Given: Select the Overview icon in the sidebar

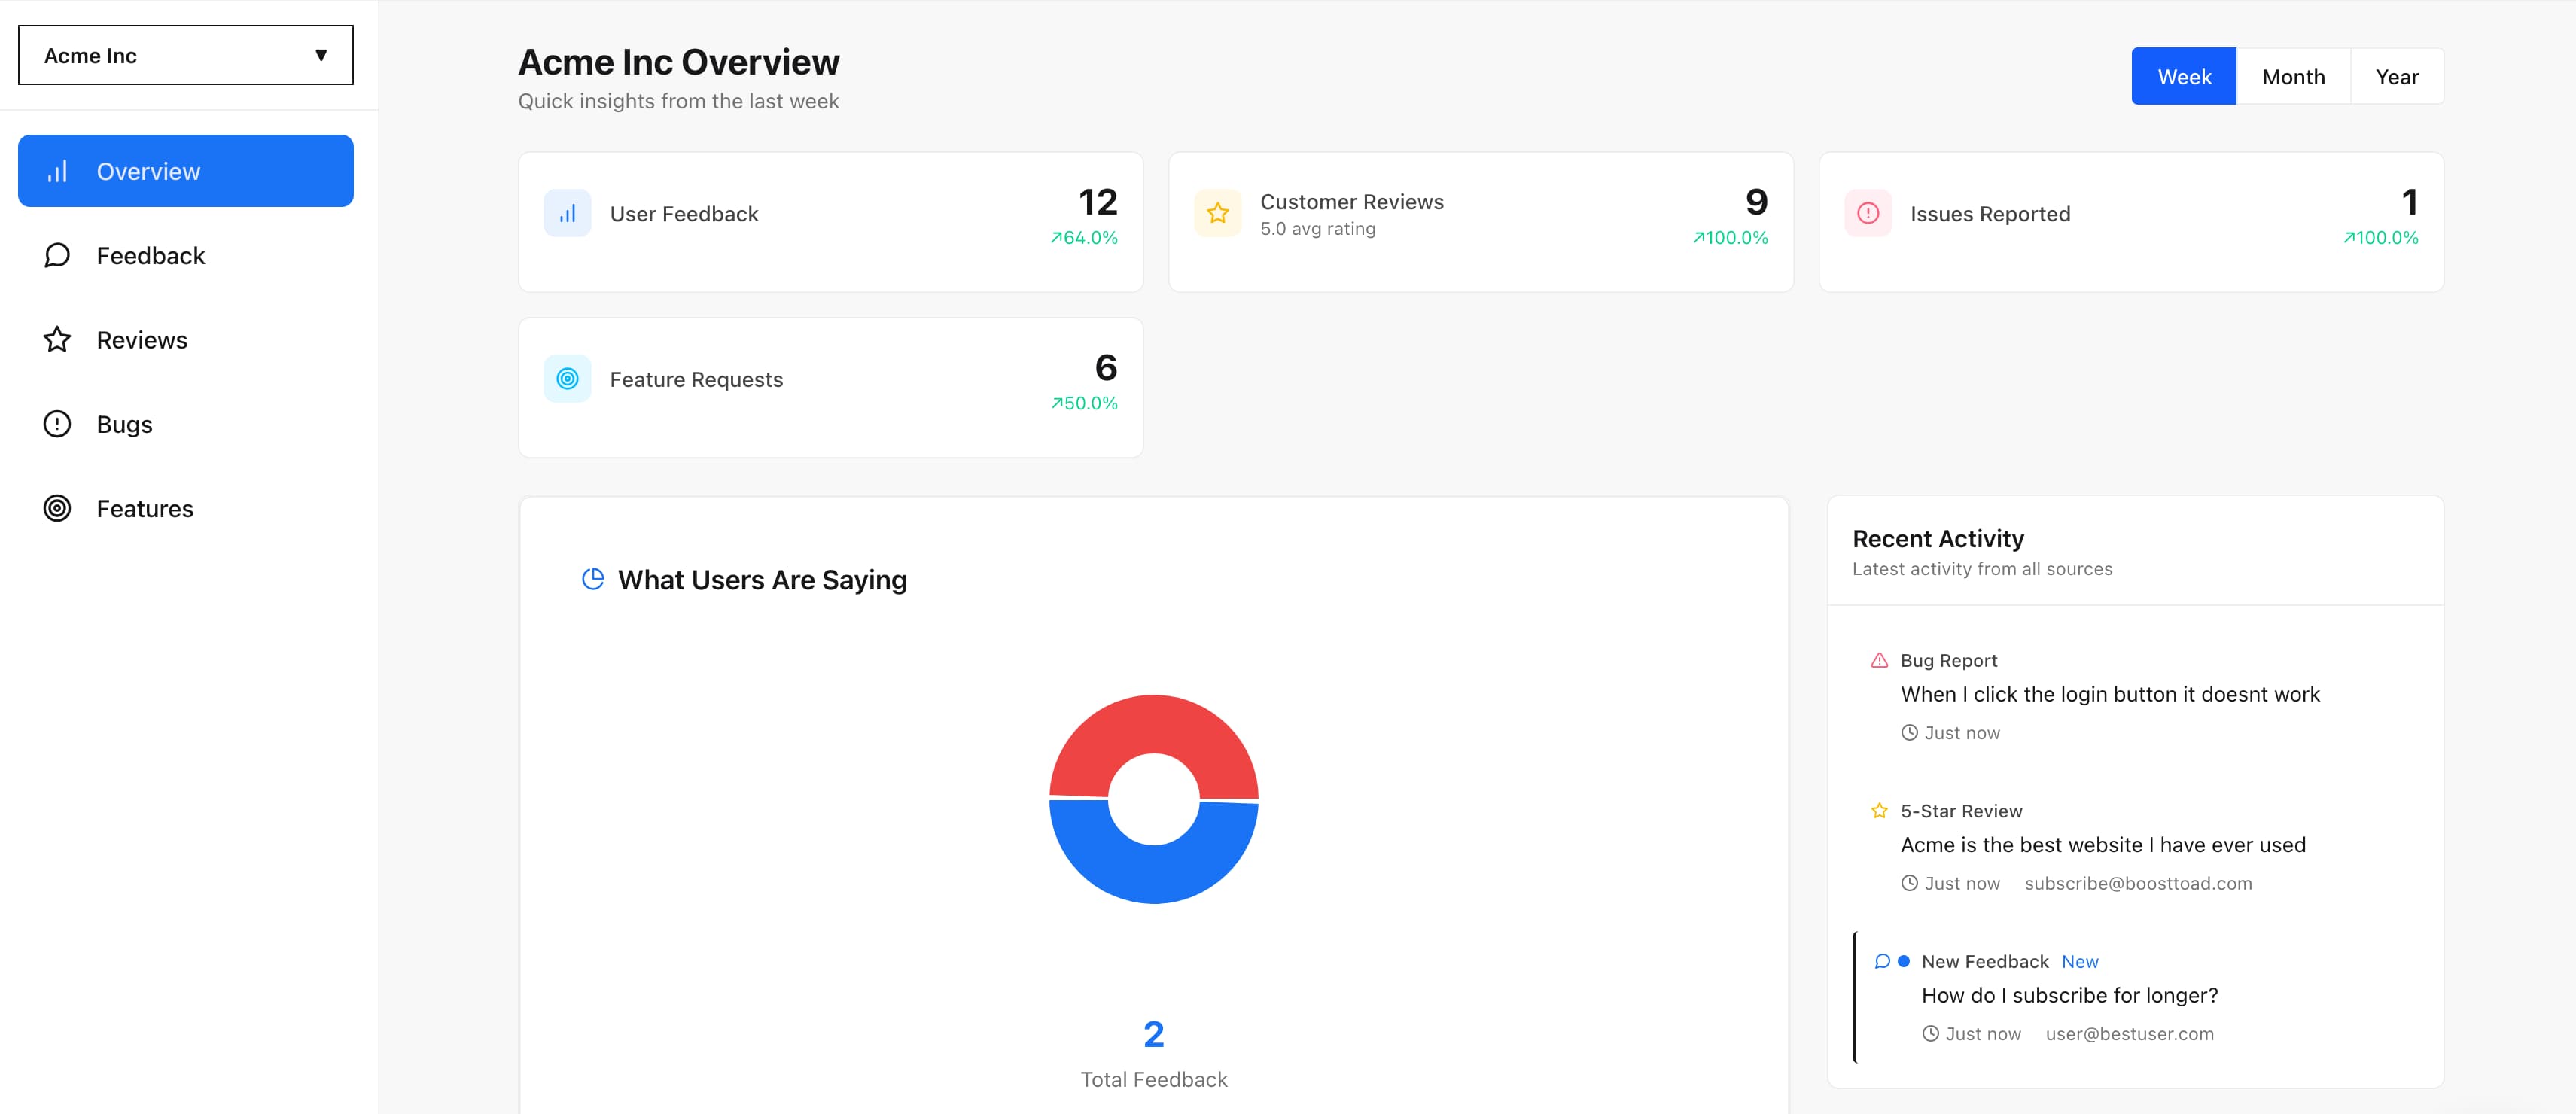Looking at the screenshot, I should [x=57, y=170].
